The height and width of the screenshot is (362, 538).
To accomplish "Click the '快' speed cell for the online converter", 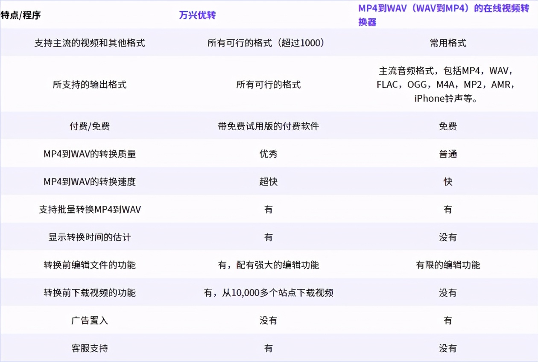I will tap(448, 182).
